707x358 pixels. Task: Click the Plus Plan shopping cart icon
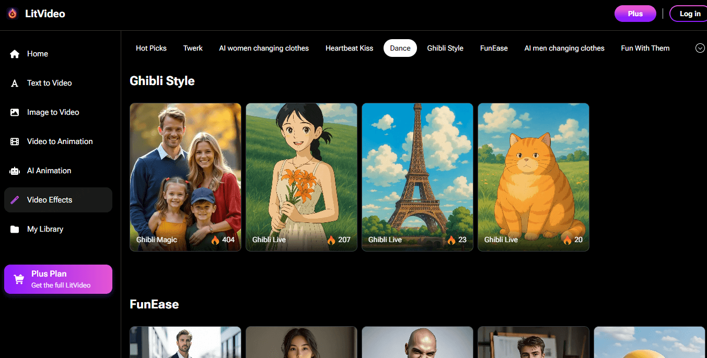point(19,279)
